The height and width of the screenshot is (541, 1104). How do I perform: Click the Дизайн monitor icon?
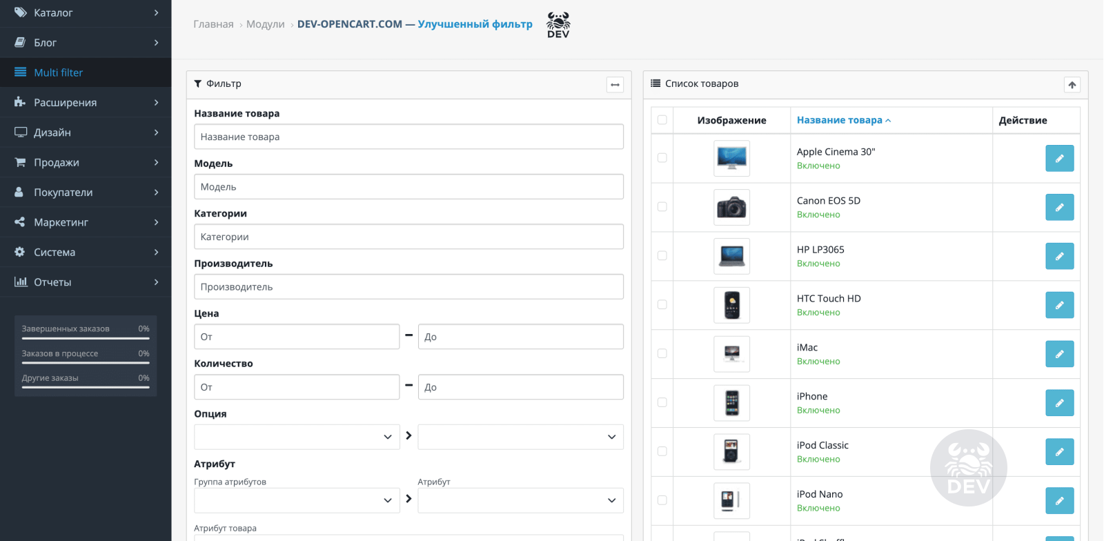tap(21, 132)
